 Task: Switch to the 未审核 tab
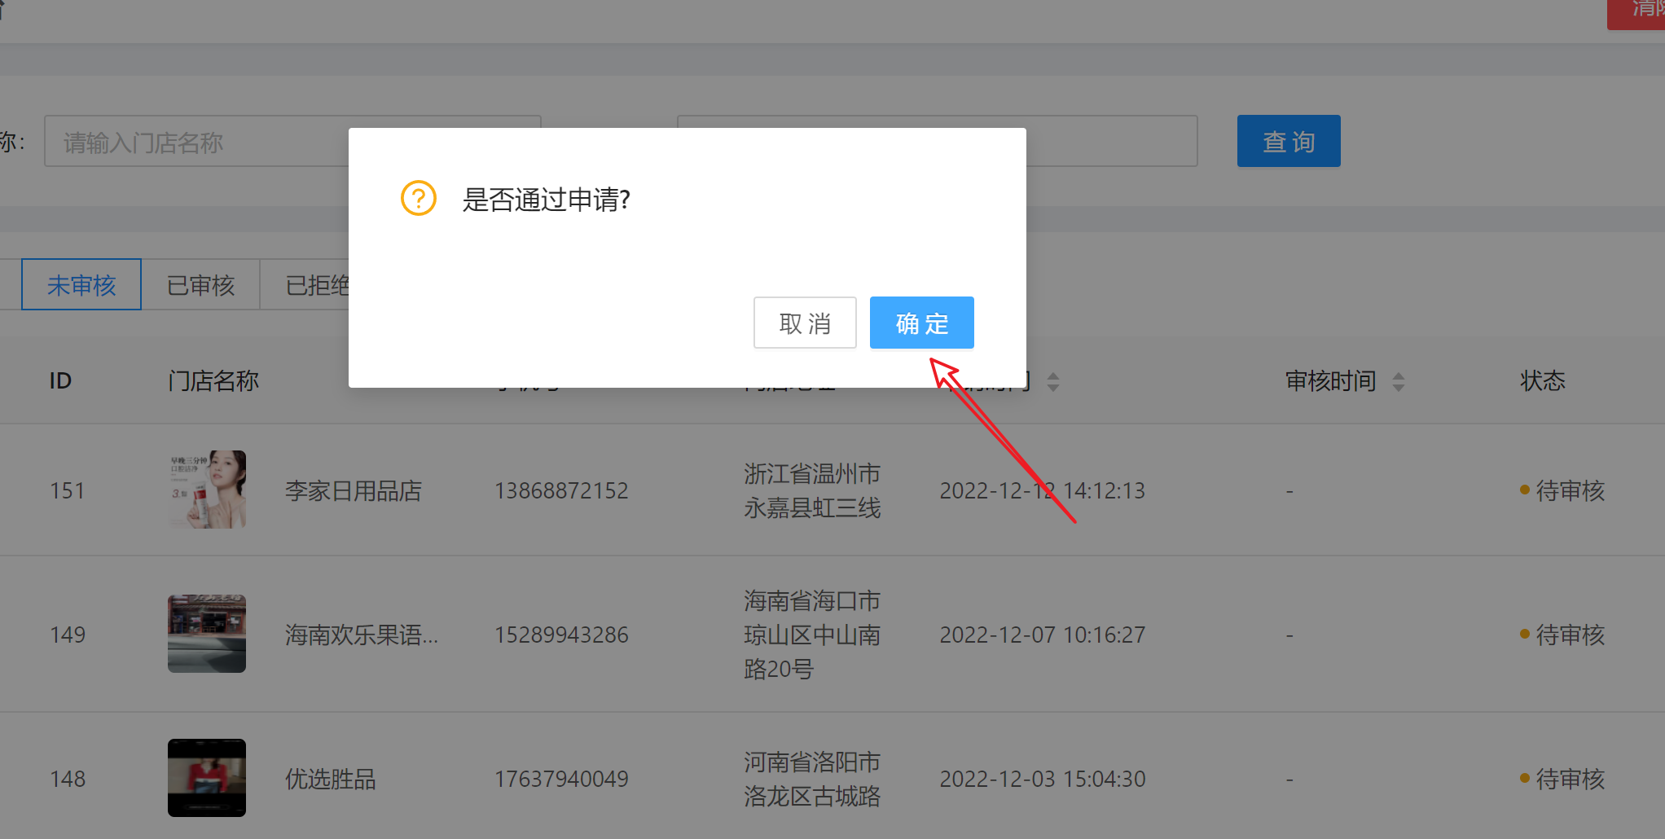click(81, 284)
